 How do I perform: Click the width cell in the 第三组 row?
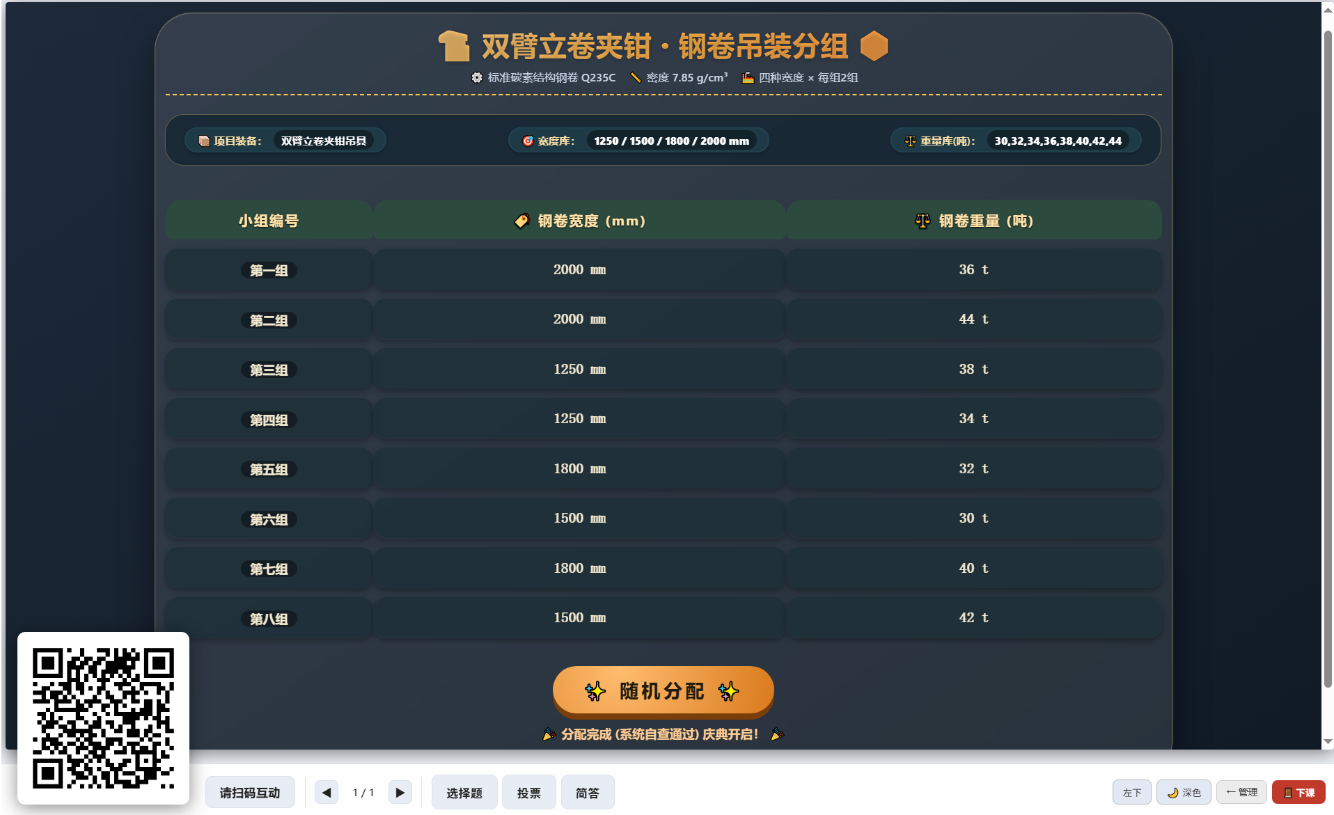pyautogui.click(x=579, y=369)
